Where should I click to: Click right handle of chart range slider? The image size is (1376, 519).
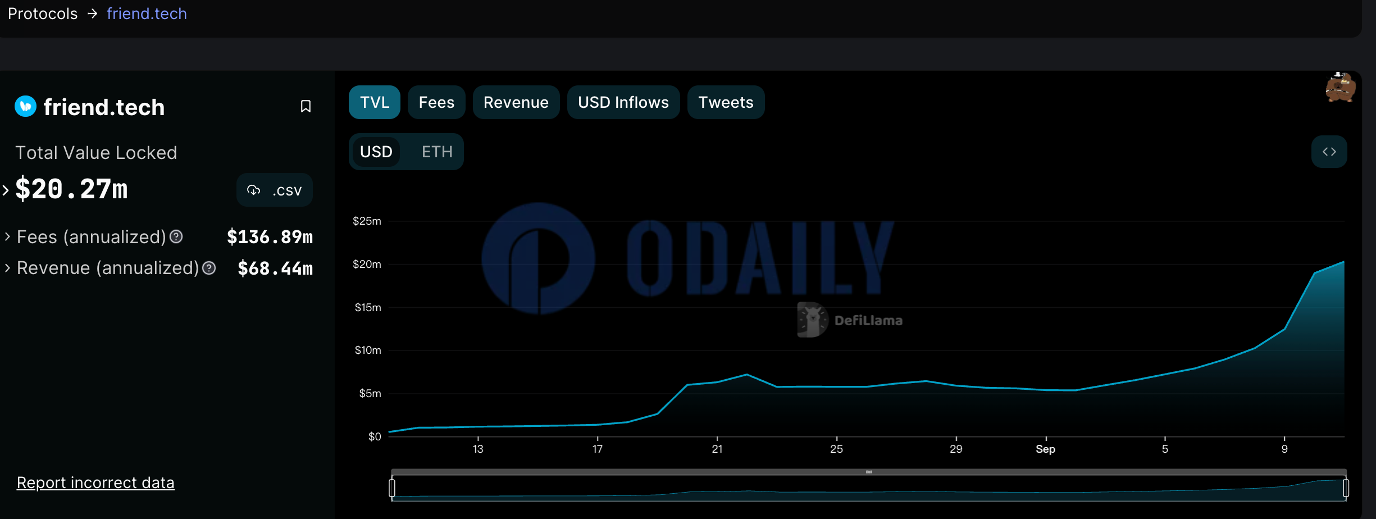pyautogui.click(x=1346, y=488)
